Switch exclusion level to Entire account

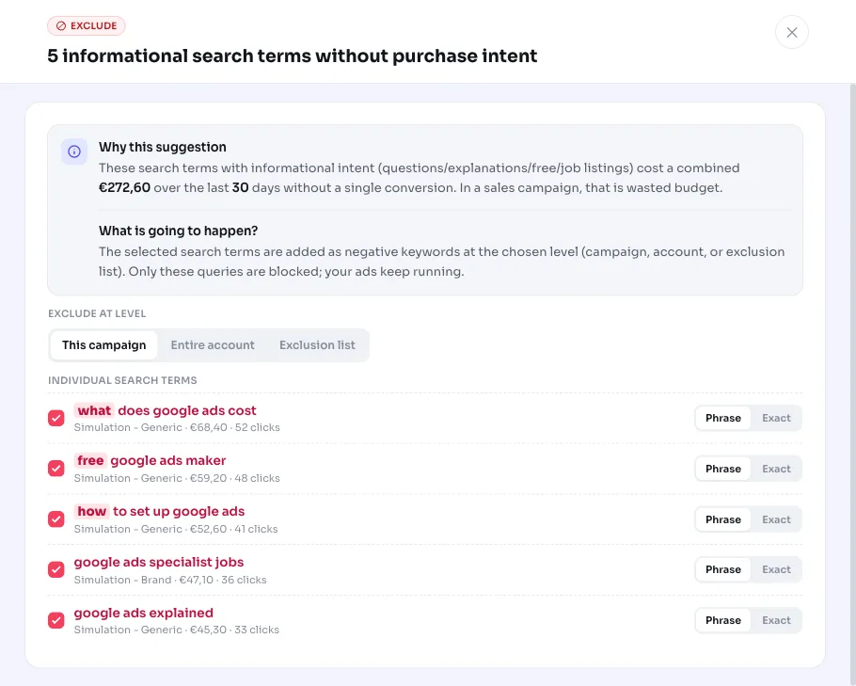pos(213,345)
